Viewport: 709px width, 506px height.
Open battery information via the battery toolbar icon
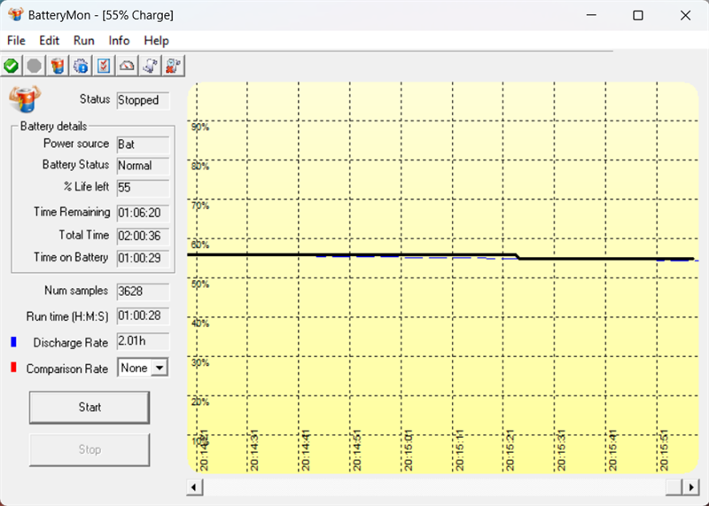pos(58,66)
